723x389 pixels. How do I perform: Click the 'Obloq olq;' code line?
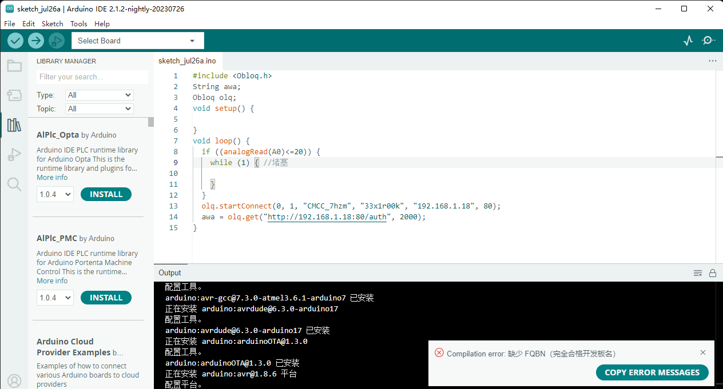pyautogui.click(x=214, y=97)
